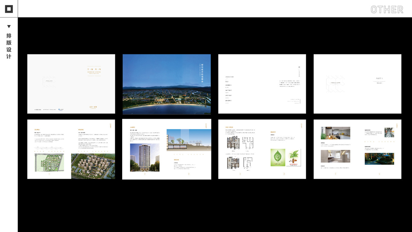Select the bathroom interior photo
Image resolution: width=412 pixels, height=232 pixels.
[335, 156]
